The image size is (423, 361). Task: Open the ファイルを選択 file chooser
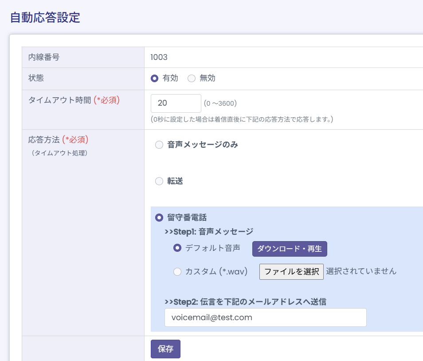[x=291, y=271]
